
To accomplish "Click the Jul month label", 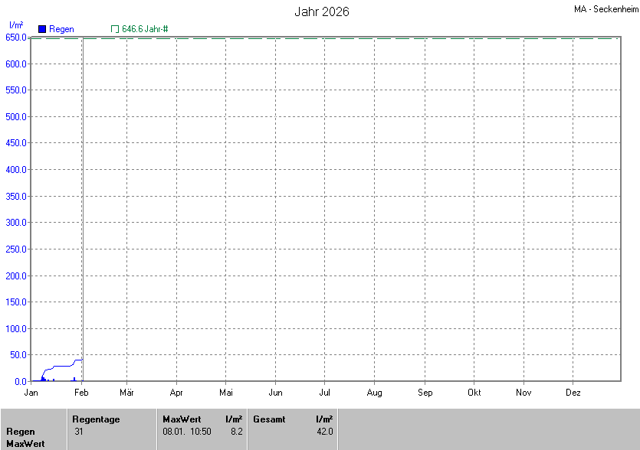I will coord(325,393).
